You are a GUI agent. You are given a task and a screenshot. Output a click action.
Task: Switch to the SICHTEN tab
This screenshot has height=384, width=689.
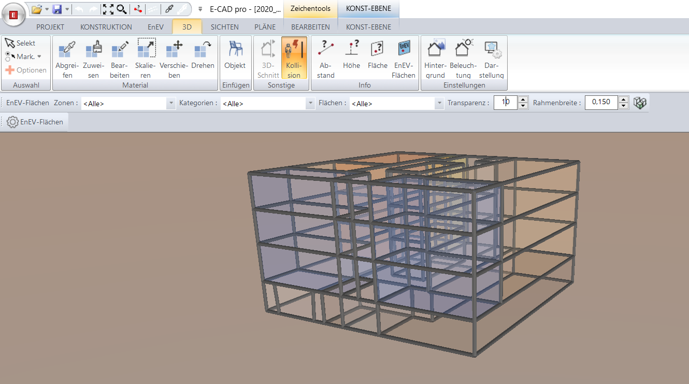[x=225, y=26]
